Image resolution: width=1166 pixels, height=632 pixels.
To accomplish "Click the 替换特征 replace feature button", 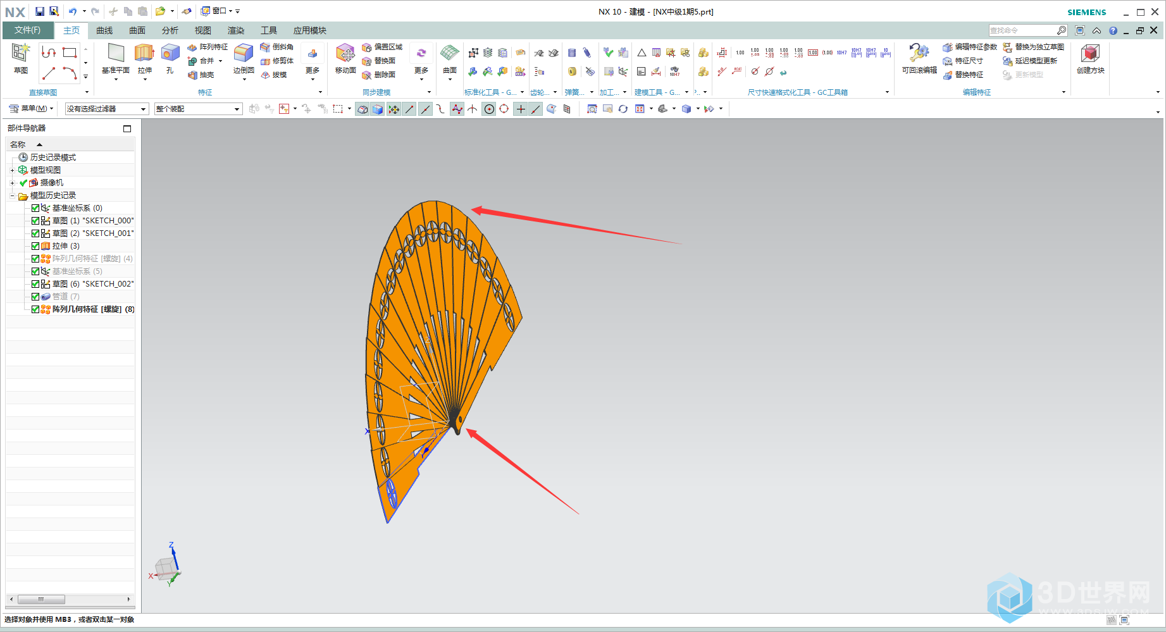I will [963, 75].
